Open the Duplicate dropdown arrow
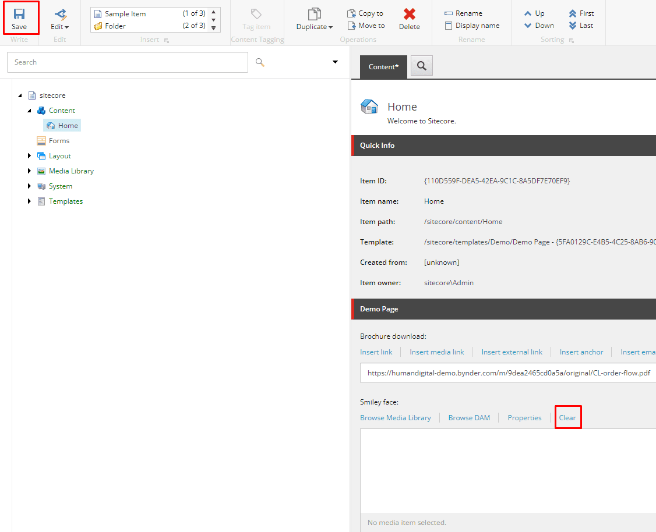 point(330,27)
